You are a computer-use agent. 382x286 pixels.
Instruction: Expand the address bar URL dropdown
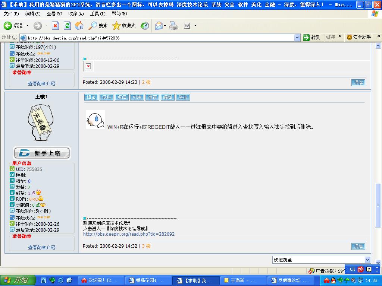click(297, 38)
